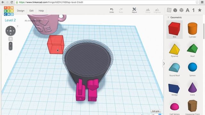Click the Ungroup tool
Screen dimensions: 205x115
[157, 11]
